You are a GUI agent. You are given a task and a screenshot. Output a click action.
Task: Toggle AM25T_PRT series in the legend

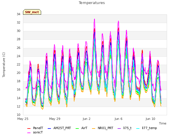(59, 128)
